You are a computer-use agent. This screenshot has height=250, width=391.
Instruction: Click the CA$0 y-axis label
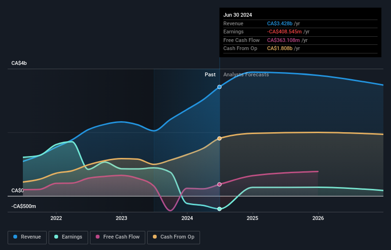18,190
